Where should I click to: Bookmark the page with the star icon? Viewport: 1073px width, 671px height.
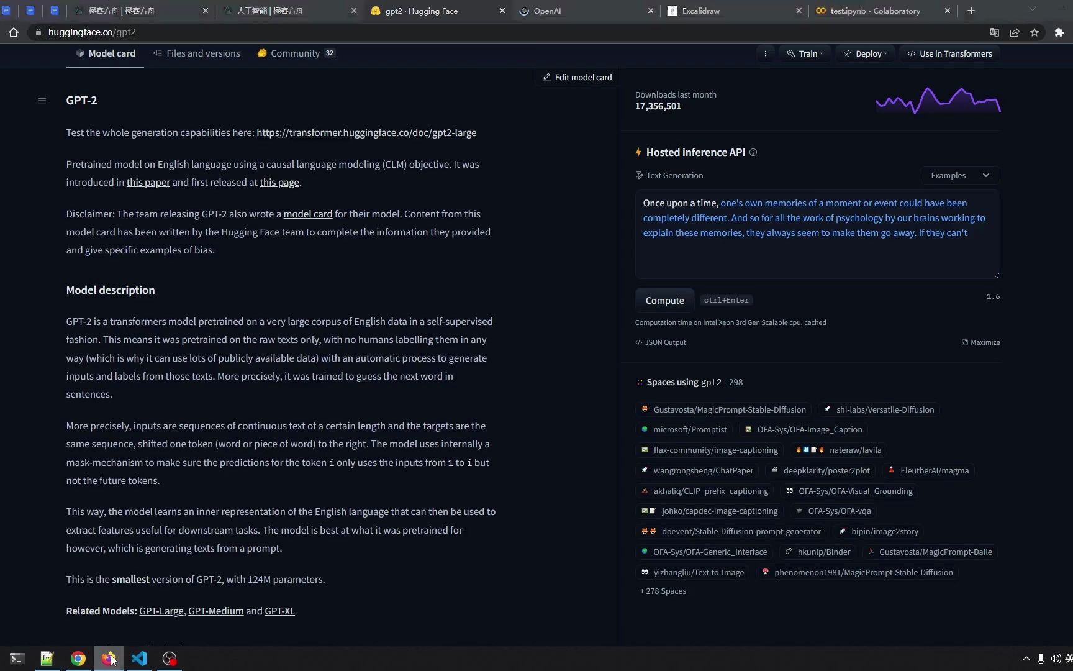click(1035, 32)
